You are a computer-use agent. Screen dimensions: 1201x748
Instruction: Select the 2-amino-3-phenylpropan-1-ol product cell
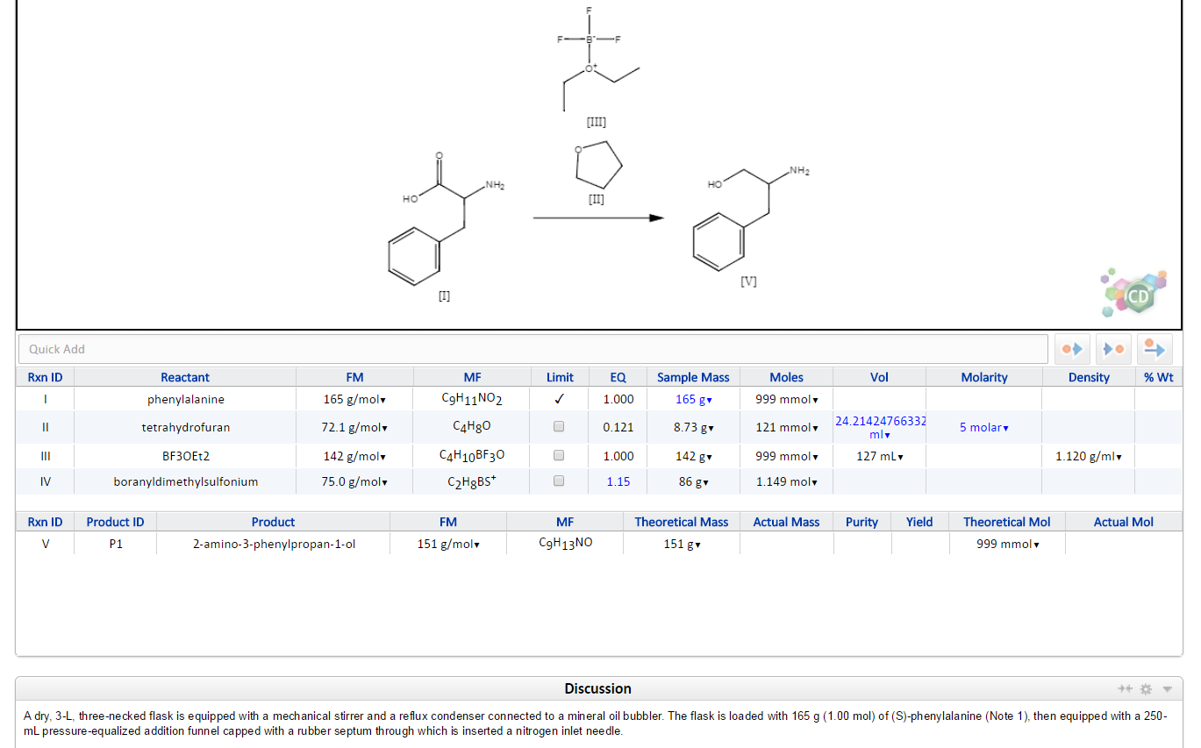click(273, 544)
